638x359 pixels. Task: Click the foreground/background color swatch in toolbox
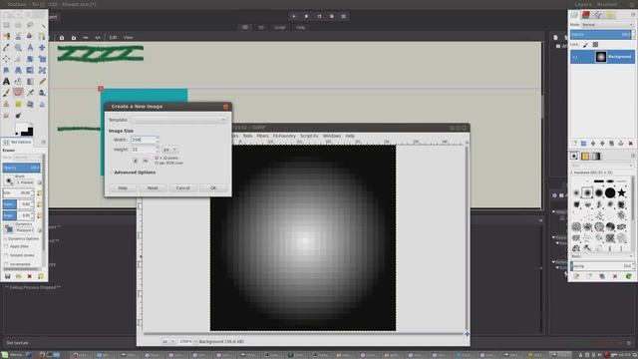pos(24,129)
